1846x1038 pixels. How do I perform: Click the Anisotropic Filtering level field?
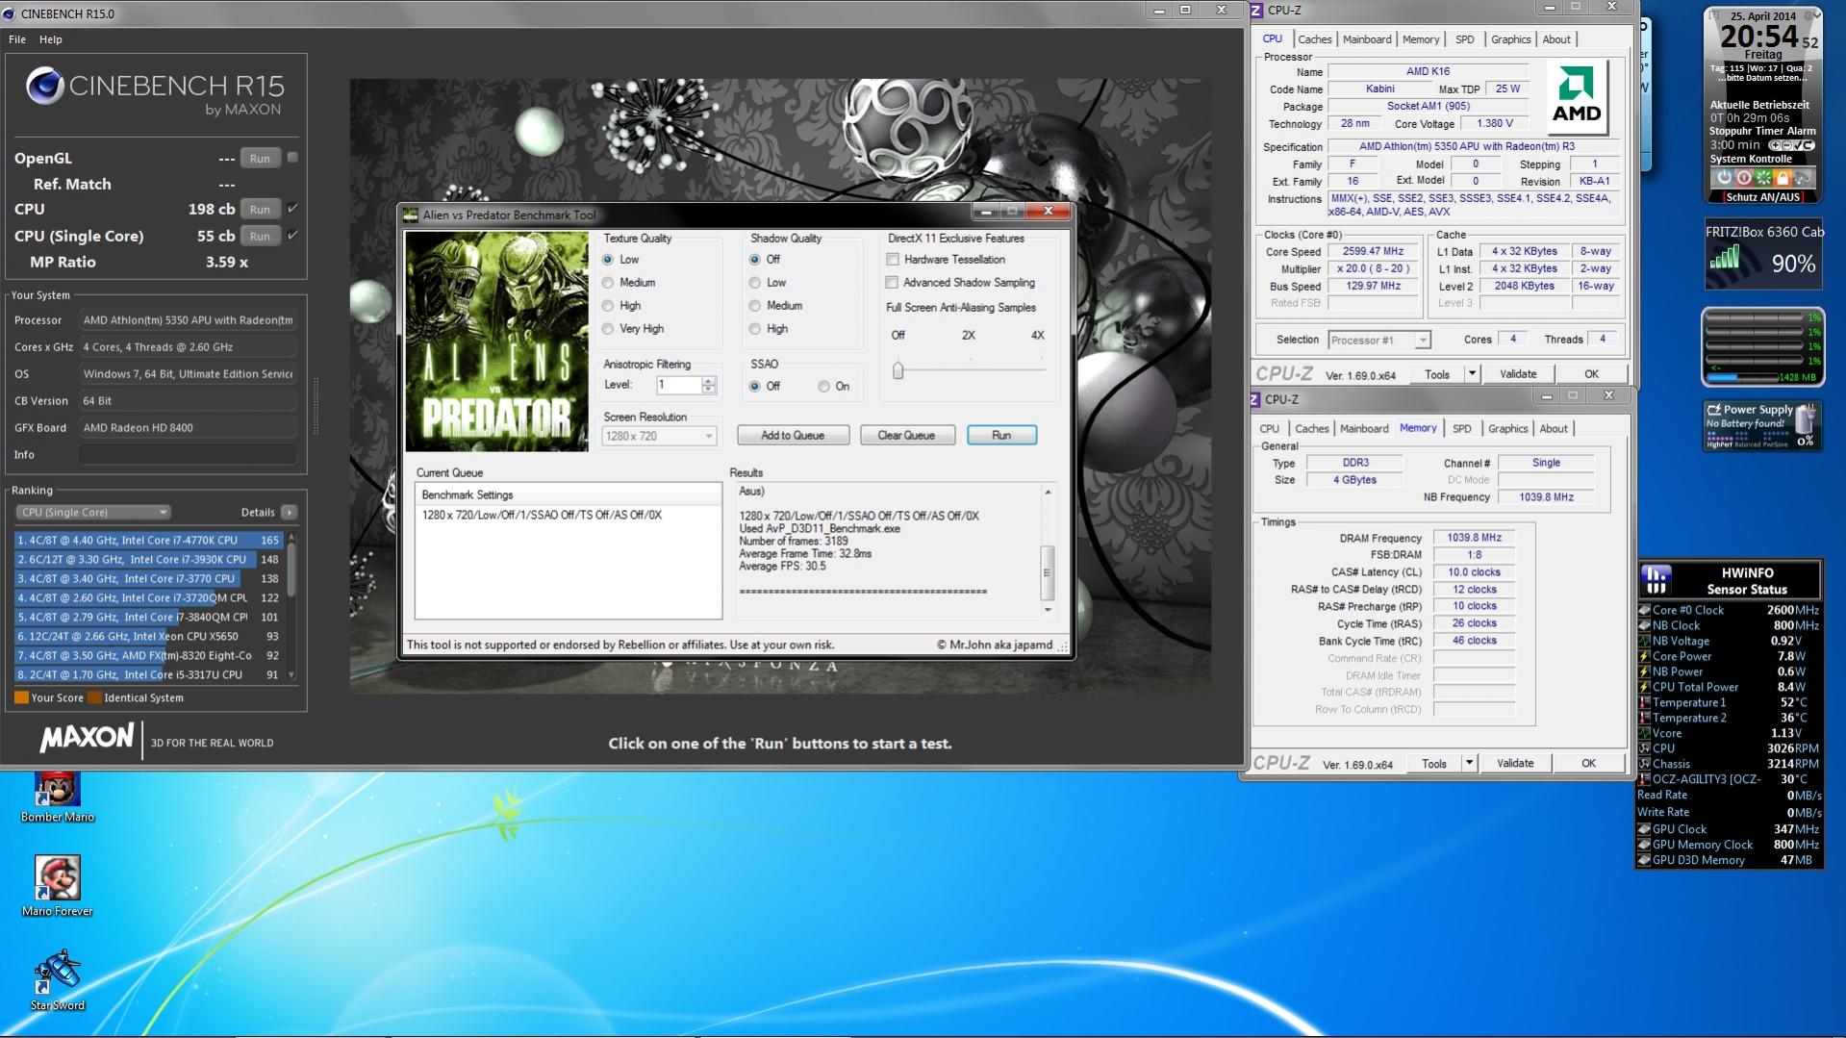pyautogui.click(x=679, y=386)
